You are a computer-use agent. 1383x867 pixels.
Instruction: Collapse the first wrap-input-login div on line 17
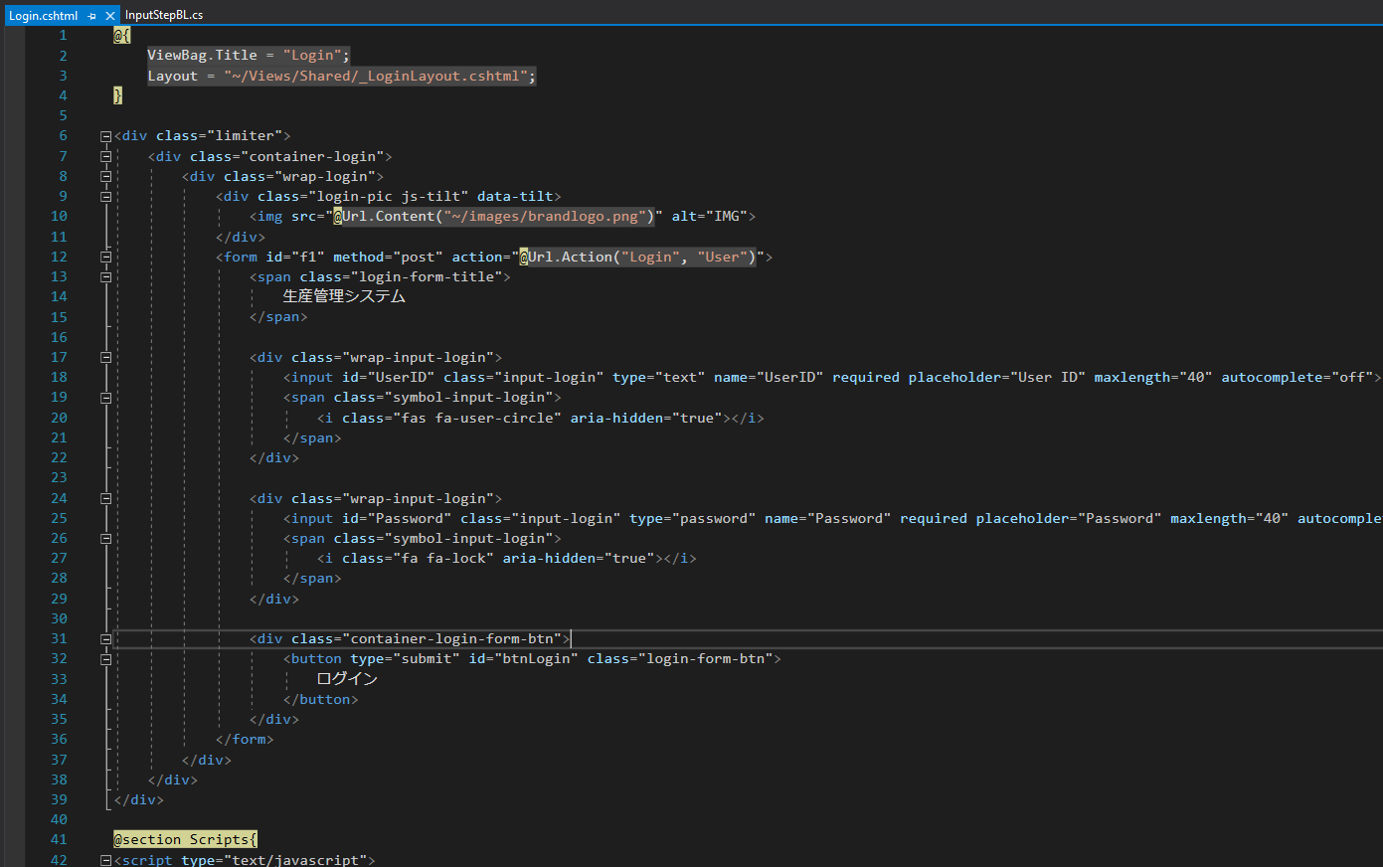point(105,357)
